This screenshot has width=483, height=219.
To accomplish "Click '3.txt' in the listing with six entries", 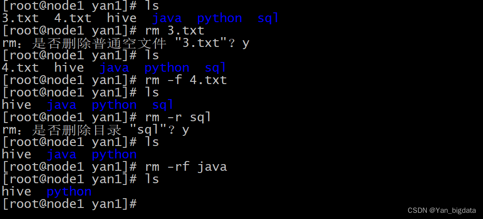I will point(20,18).
